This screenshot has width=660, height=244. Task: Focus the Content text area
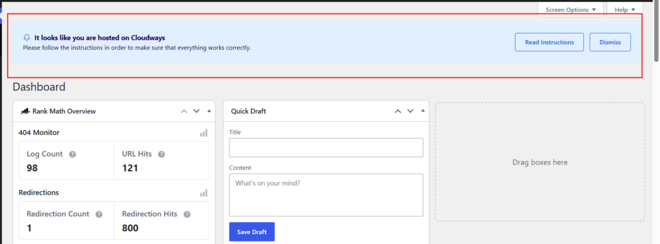(325, 195)
